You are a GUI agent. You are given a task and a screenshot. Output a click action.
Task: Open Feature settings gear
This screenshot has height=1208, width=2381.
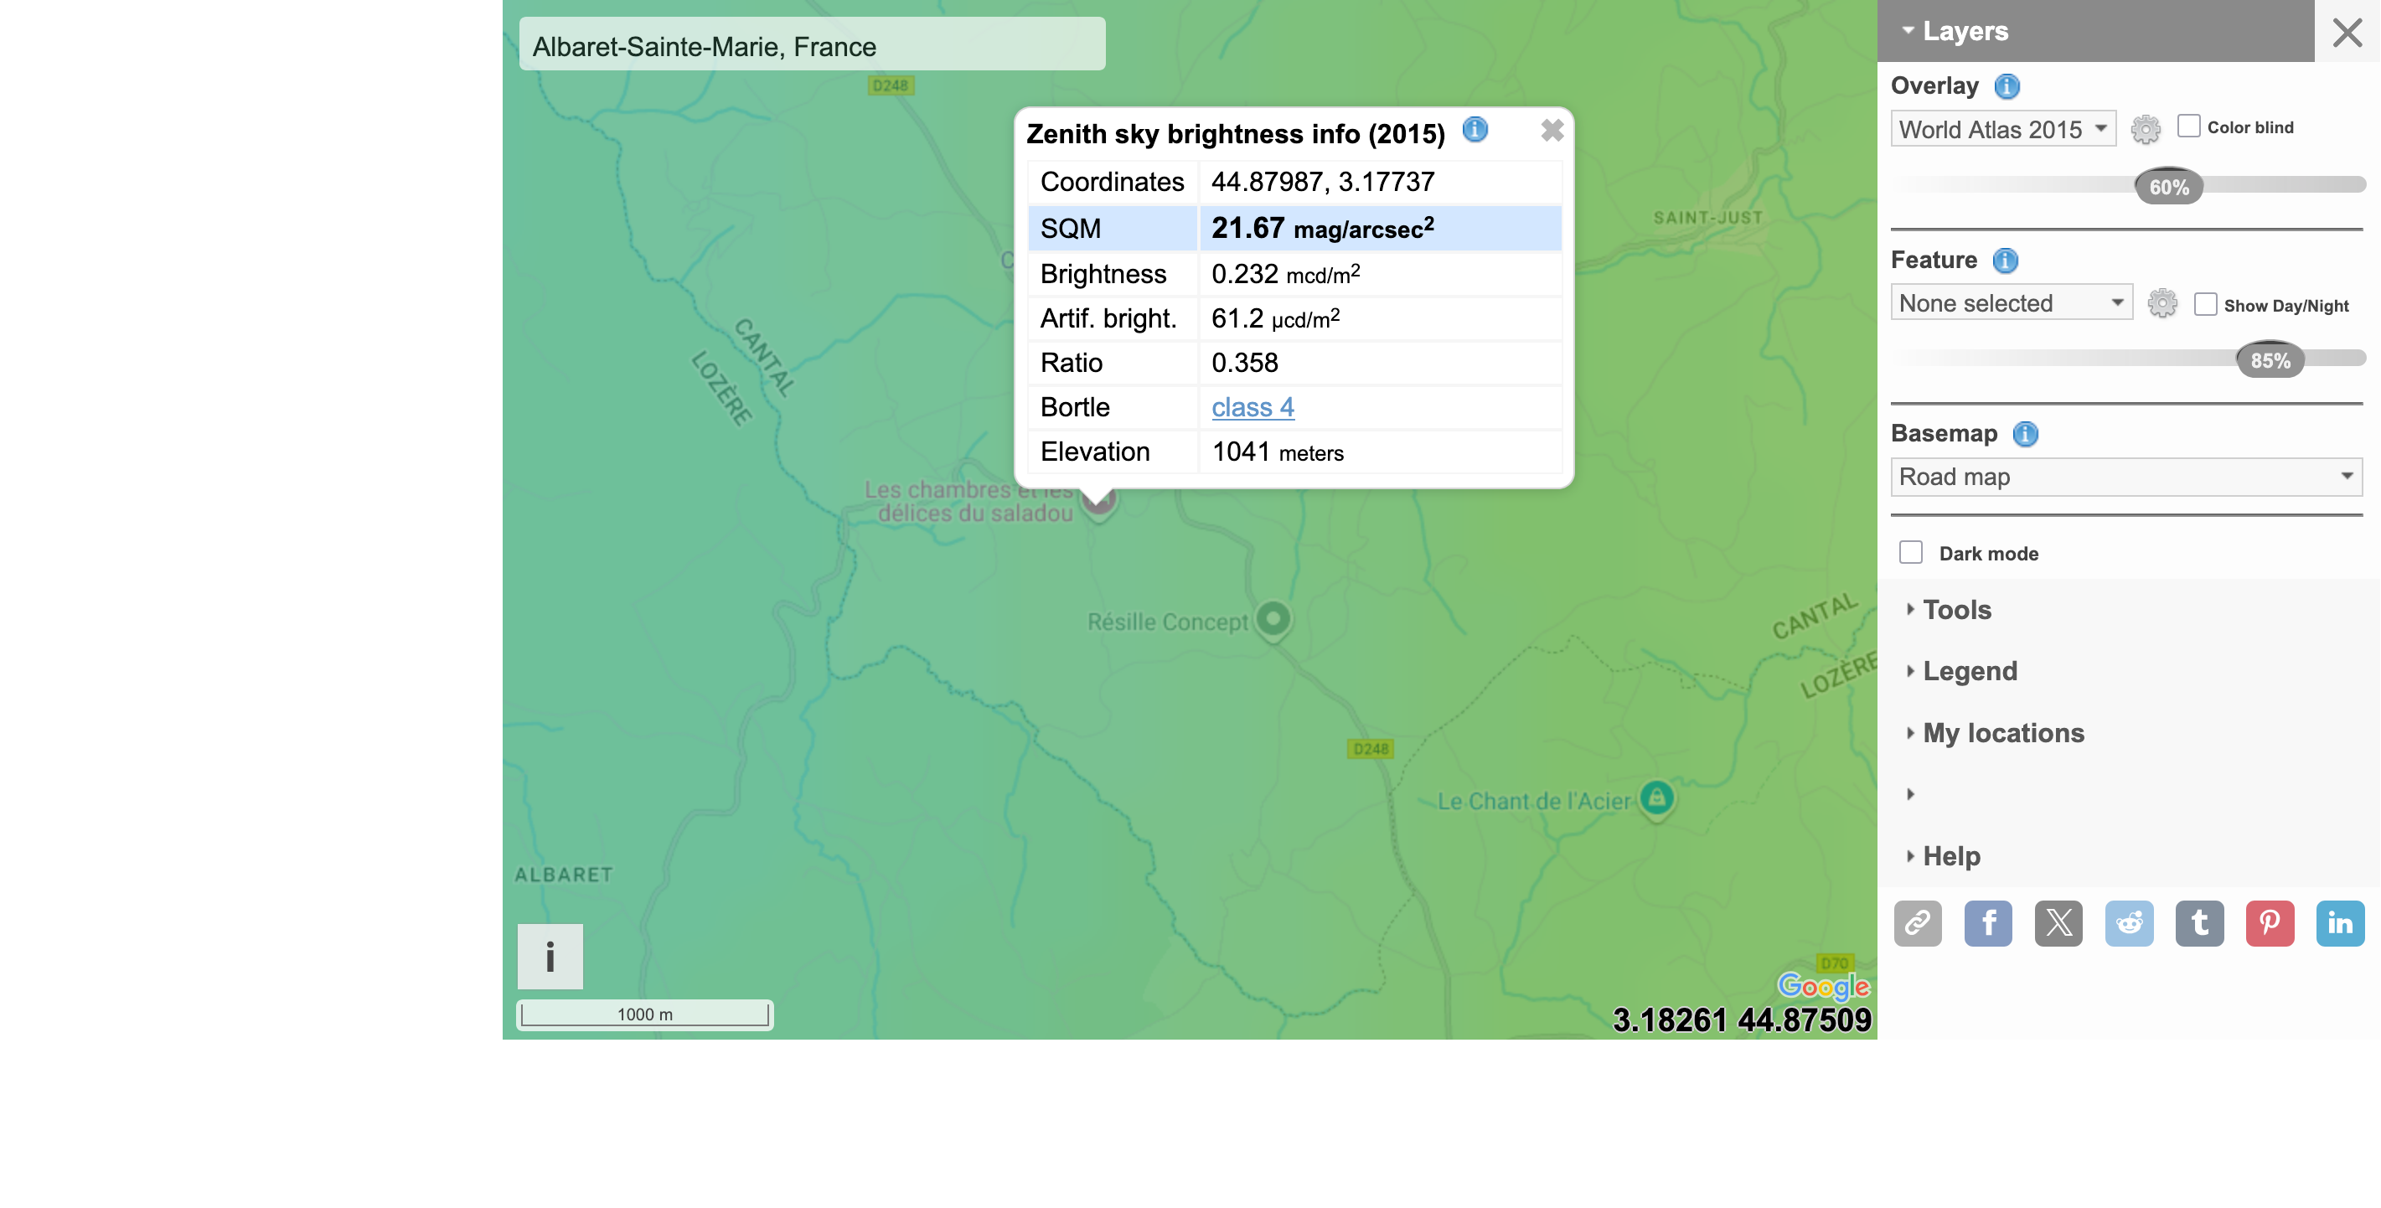pyautogui.click(x=2162, y=303)
